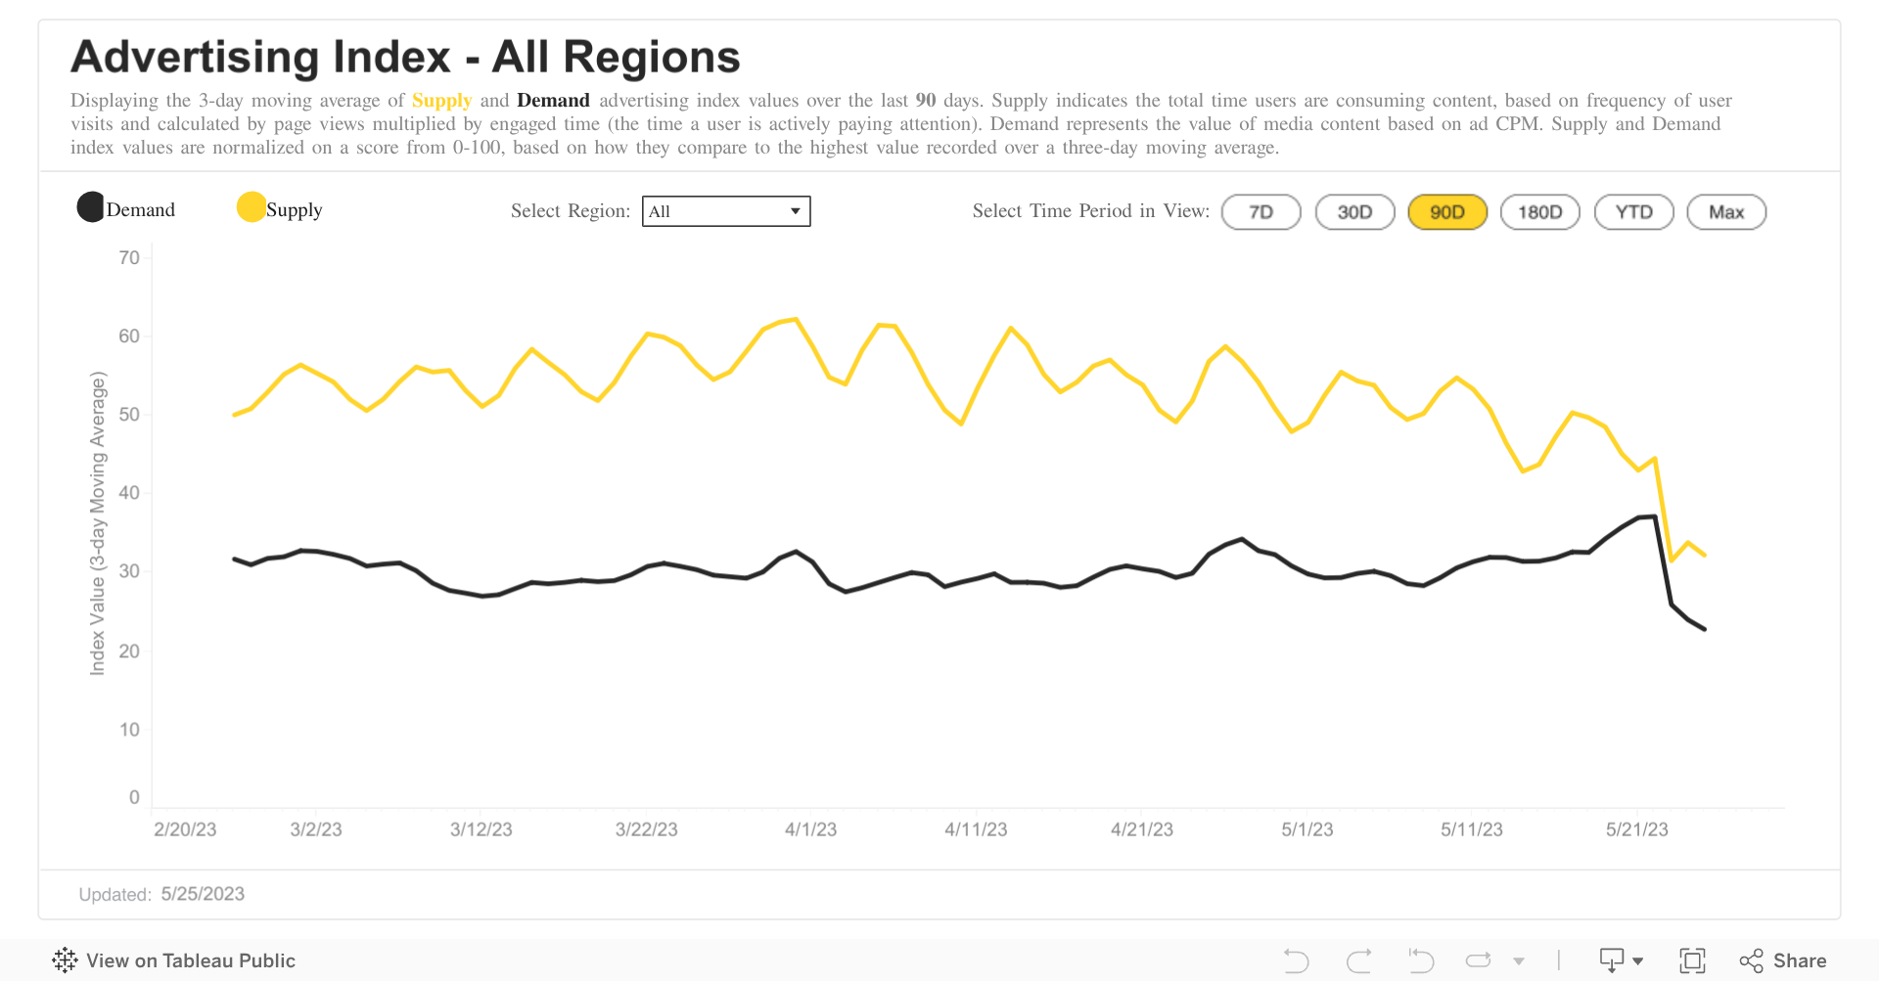The width and height of the screenshot is (1879, 981).
Task: Click the yellow Supply legend swatch
Action: pyautogui.click(x=252, y=207)
